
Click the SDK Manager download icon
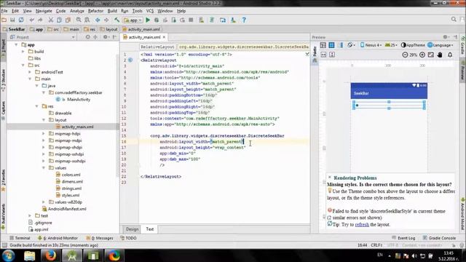coord(233,20)
